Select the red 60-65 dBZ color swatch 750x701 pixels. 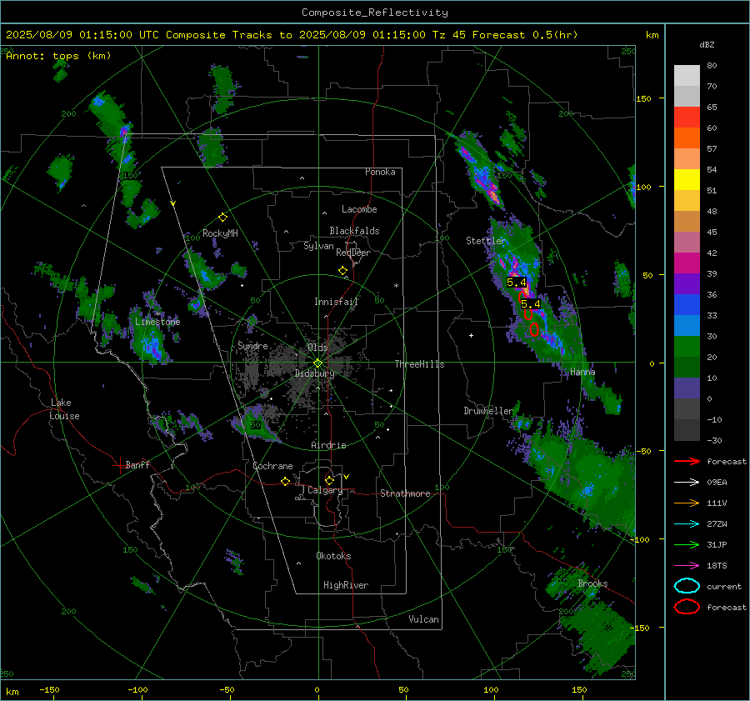687,117
